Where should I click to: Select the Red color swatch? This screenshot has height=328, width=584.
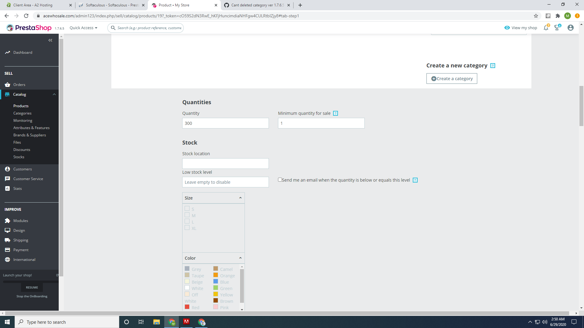[187, 307]
